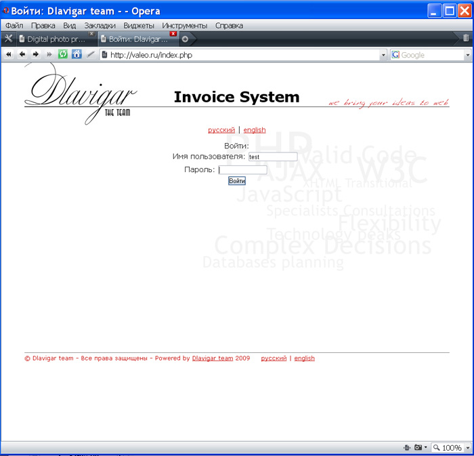This screenshot has height=456, width=474.
Task: Close the Digital photo tab
Action: pos(91,34)
